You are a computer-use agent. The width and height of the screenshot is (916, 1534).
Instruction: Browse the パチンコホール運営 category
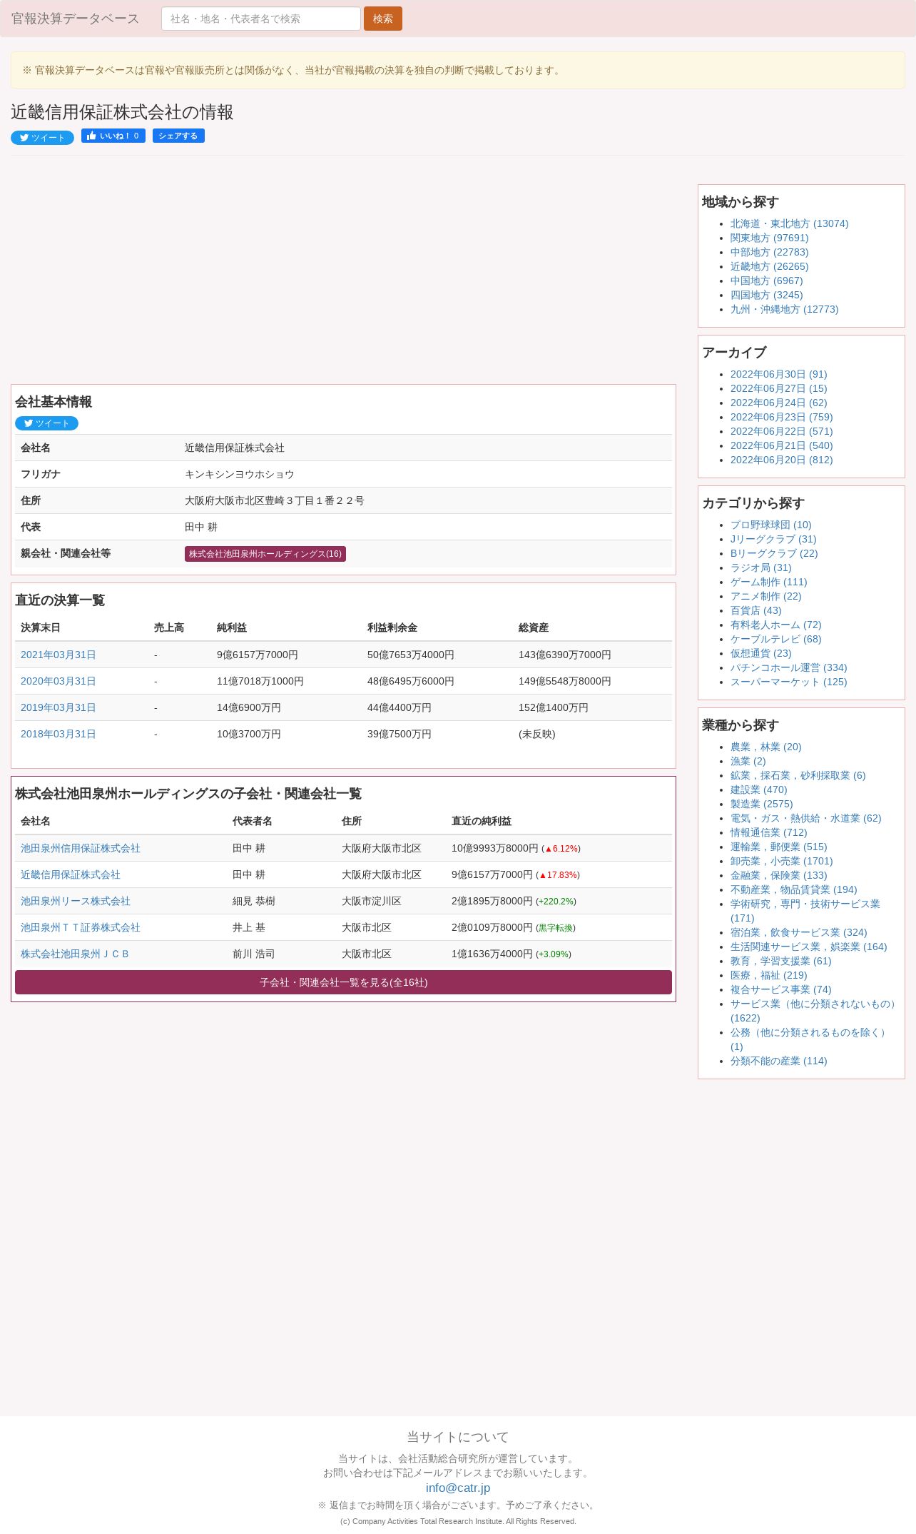(789, 667)
